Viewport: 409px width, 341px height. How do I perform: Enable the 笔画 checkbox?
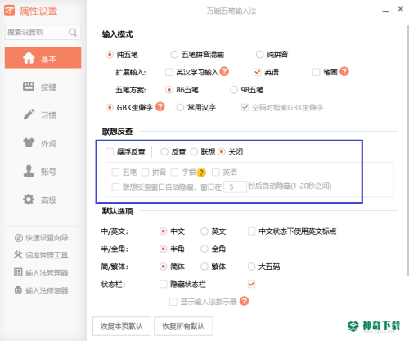pos(317,72)
